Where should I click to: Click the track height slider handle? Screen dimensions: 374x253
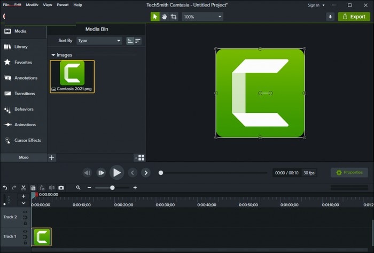(4, 204)
